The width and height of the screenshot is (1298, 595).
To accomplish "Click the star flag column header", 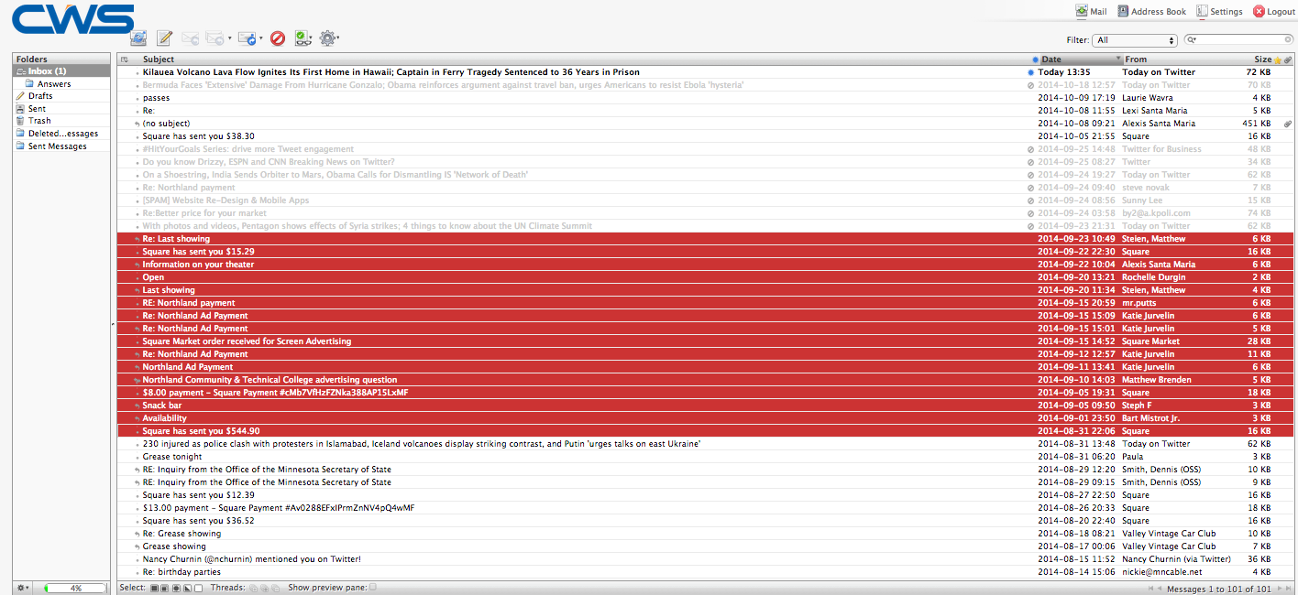I will coord(1278,59).
